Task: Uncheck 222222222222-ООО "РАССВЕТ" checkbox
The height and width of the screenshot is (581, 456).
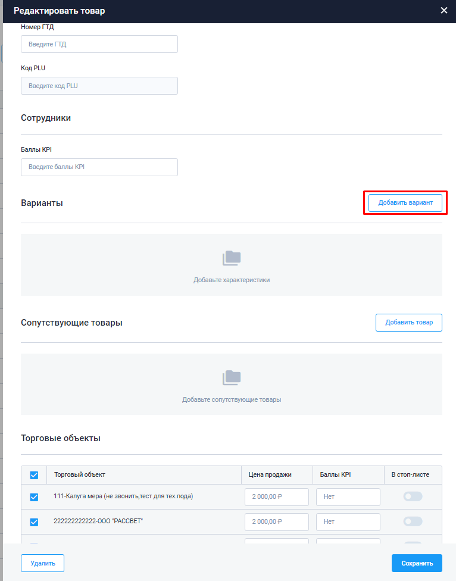Action: coord(34,522)
